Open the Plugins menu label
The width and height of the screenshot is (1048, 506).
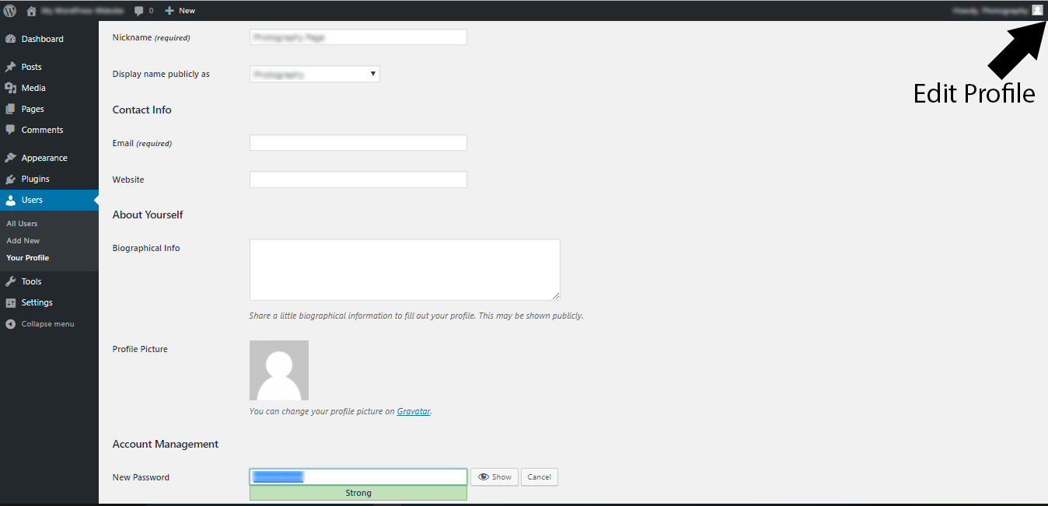point(36,179)
